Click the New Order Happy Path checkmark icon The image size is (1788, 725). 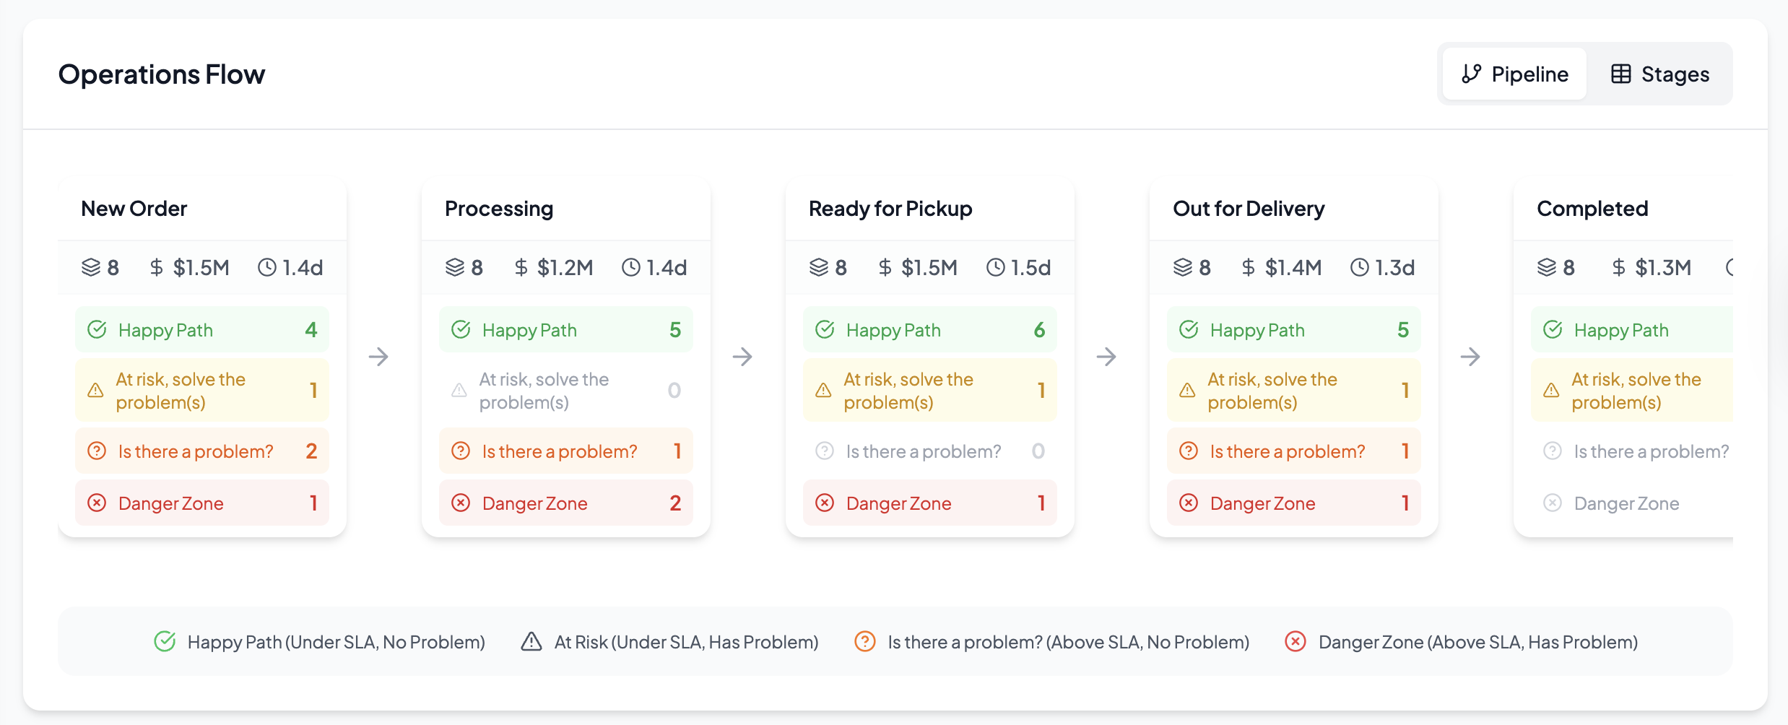97,330
